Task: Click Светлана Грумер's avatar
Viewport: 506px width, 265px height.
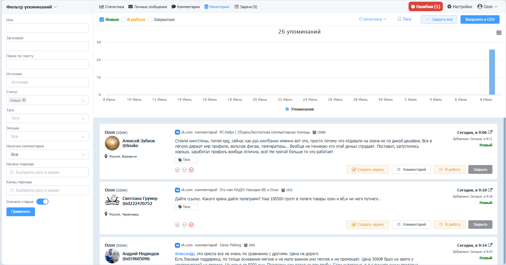Action: (112, 201)
